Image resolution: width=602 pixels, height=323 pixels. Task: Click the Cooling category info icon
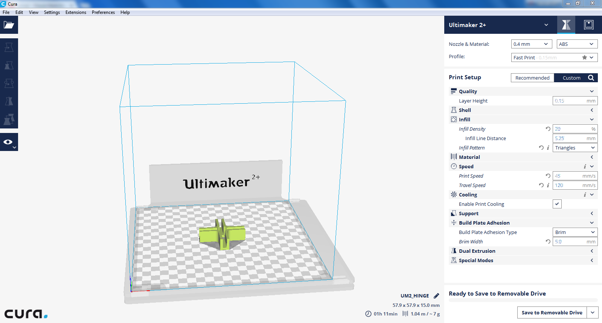585,195
